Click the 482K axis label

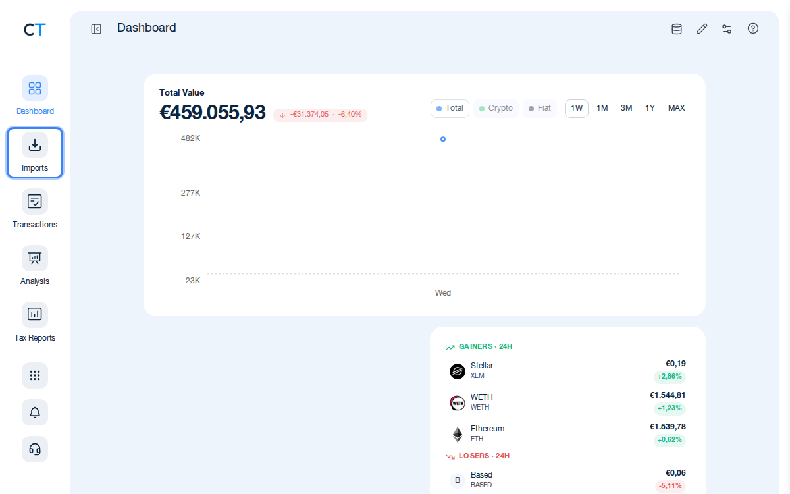(191, 138)
